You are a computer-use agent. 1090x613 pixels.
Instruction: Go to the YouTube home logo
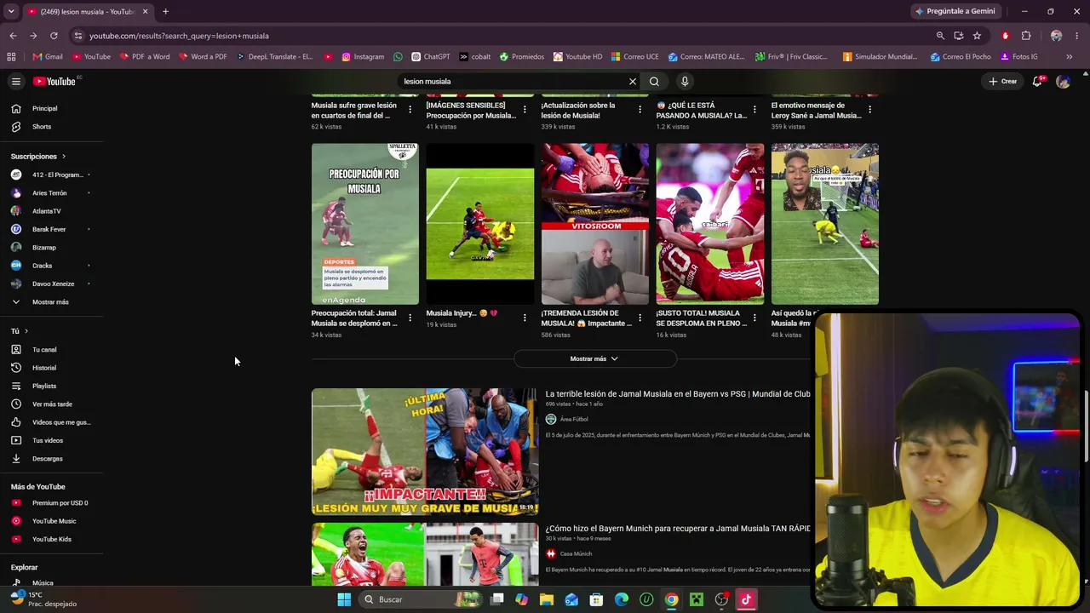56,81
